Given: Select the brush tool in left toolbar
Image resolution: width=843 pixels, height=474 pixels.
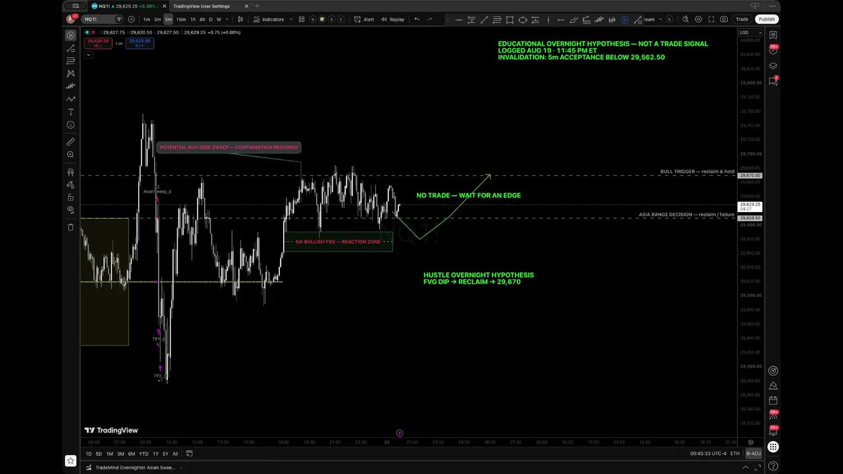Looking at the screenshot, I should (x=70, y=99).
